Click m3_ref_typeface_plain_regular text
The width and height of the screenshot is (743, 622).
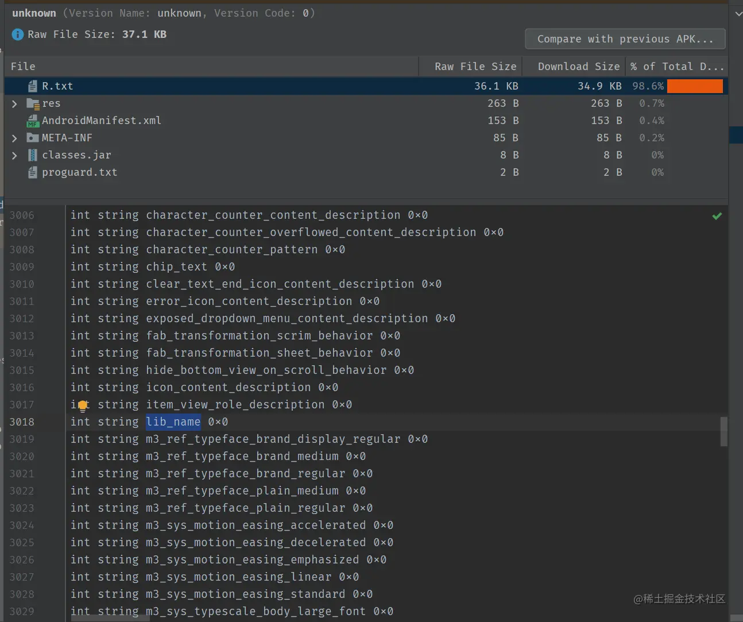(246, 508)
